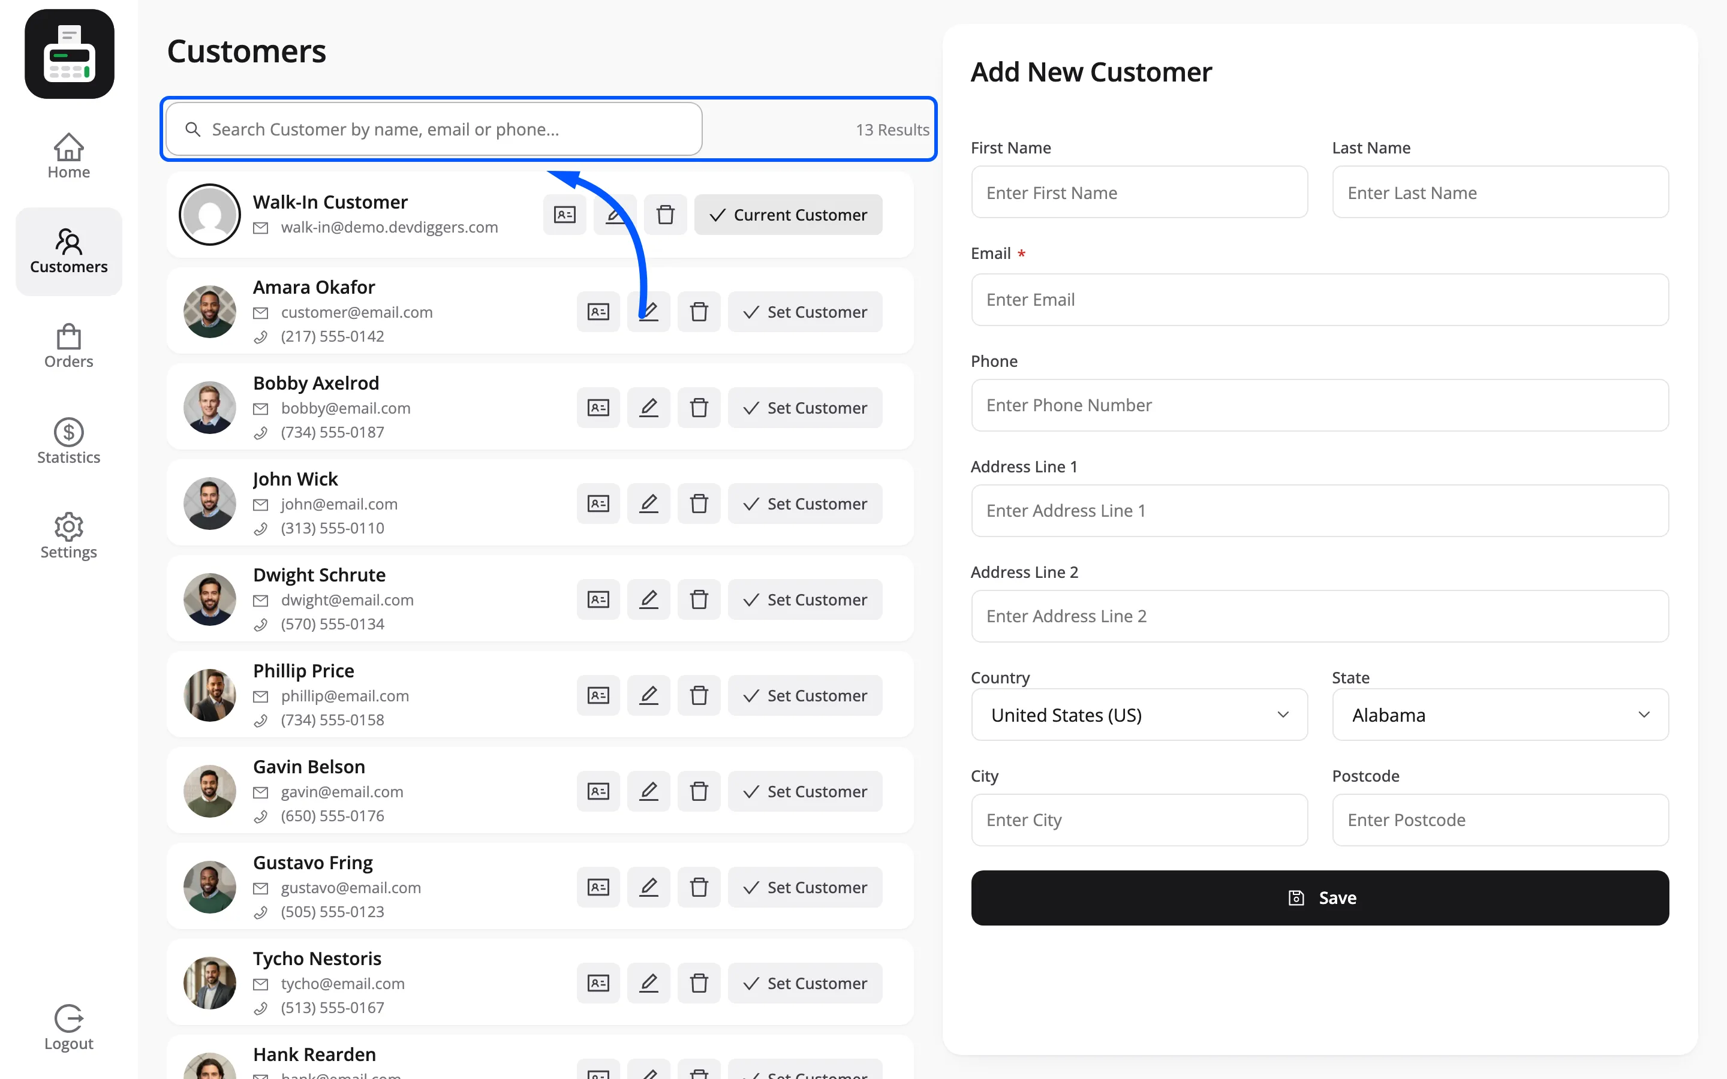Delete Phillip Price with trash icon
This screenshot has width=1727, height=1079.
pos(699,695)
